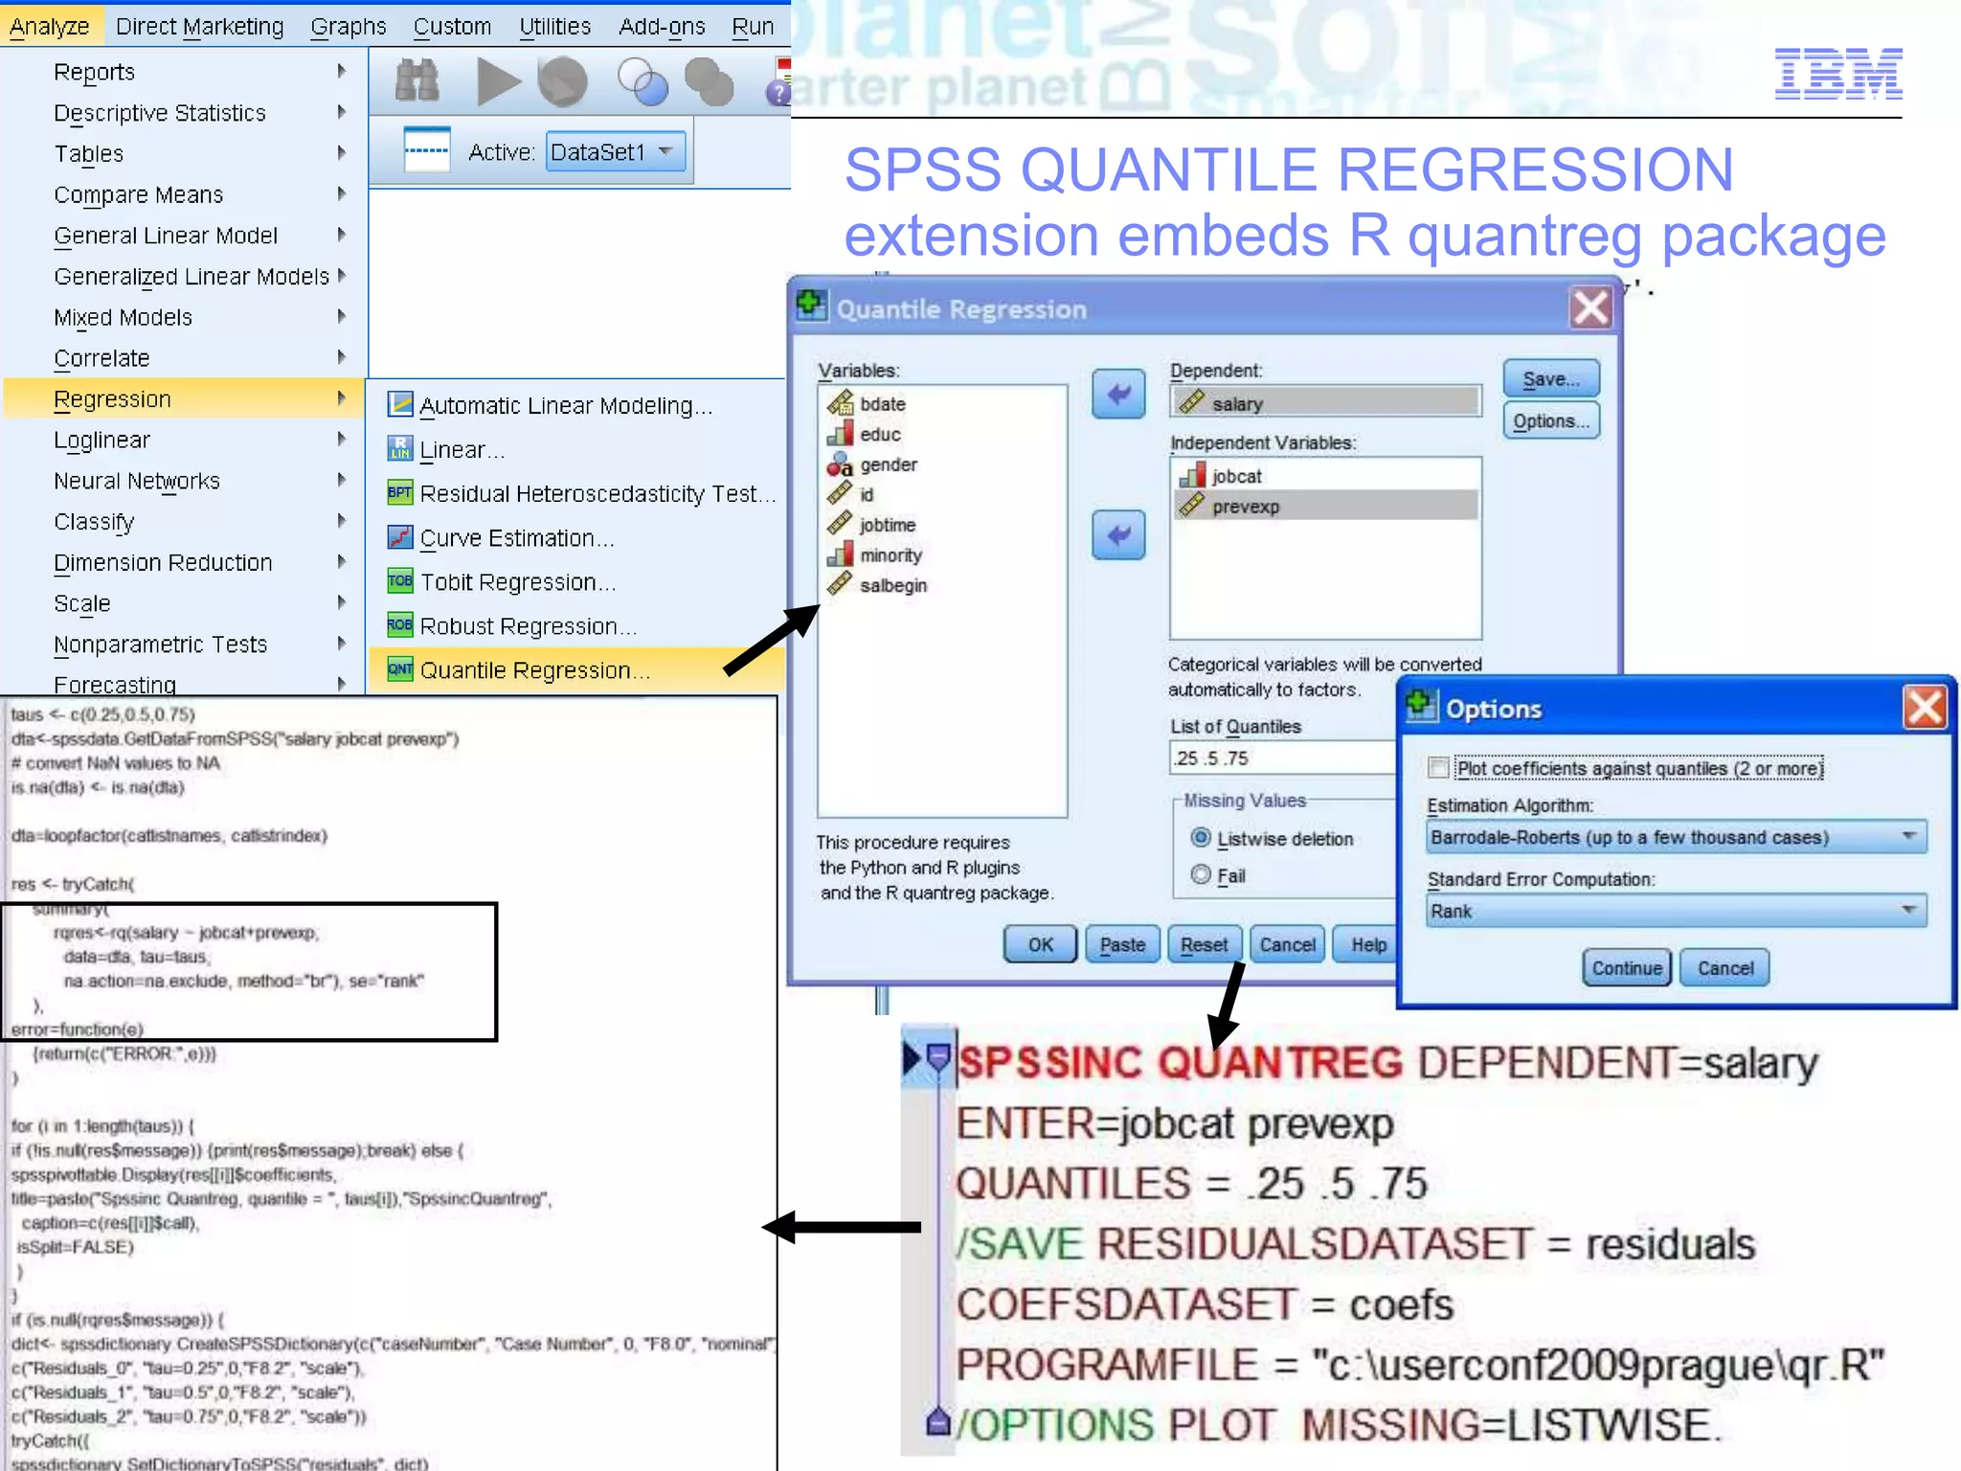This screenshot has height=1471, width=1961.
Task: Click the IBM logo
Action: click(x=1838, y=74)
